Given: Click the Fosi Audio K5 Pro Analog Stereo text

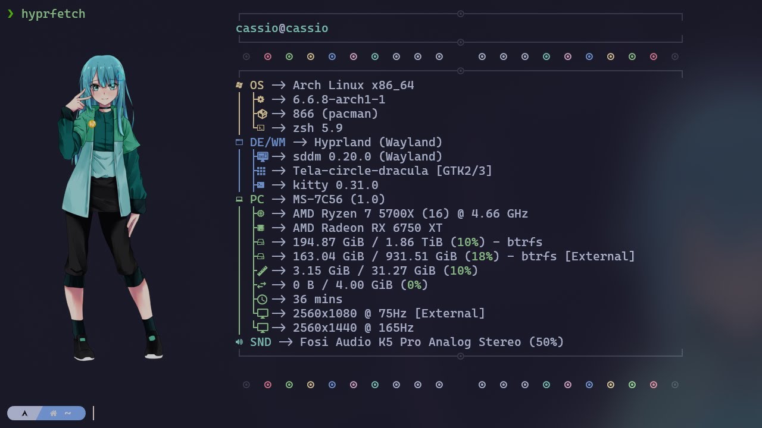Looking at the screenshot, I should coord(411,342).
